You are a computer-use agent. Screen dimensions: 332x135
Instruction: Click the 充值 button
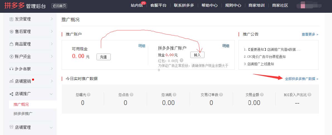point(104,57)
